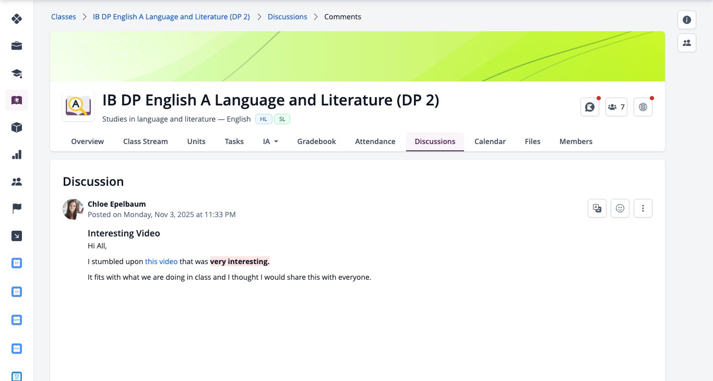This screenshot has height=381, width=713.
Task: Click the 'Posted on Monday, Nov 3, 2025' timestamp
Action: [x=162, y=215]
